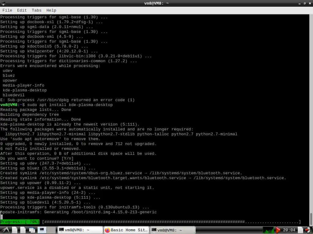Image resolution: width=313 pixels, height=234 pixels.
Task: Click '6 not fully installed or removed.' line
Action: pyautogui.click(x=41, y=149)
